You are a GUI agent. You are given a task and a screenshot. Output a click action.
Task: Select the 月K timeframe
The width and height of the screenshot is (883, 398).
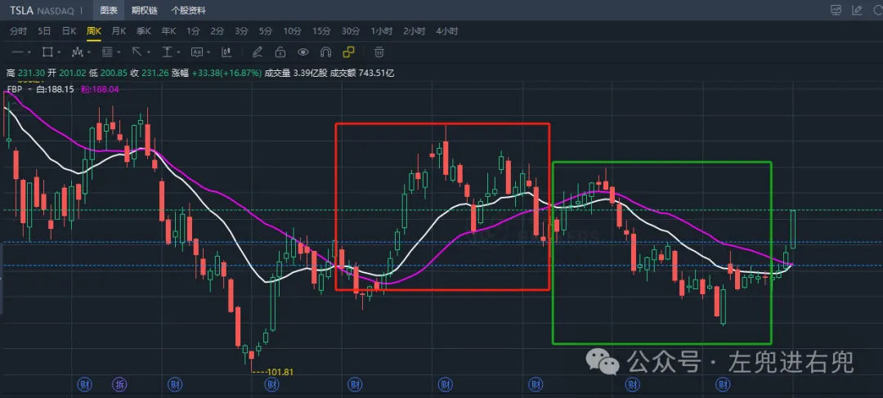[119, 31]
